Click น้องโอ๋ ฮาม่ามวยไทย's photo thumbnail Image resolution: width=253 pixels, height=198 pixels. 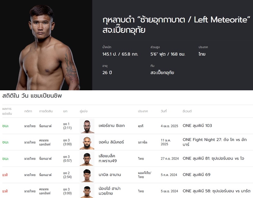pos(87,191)
